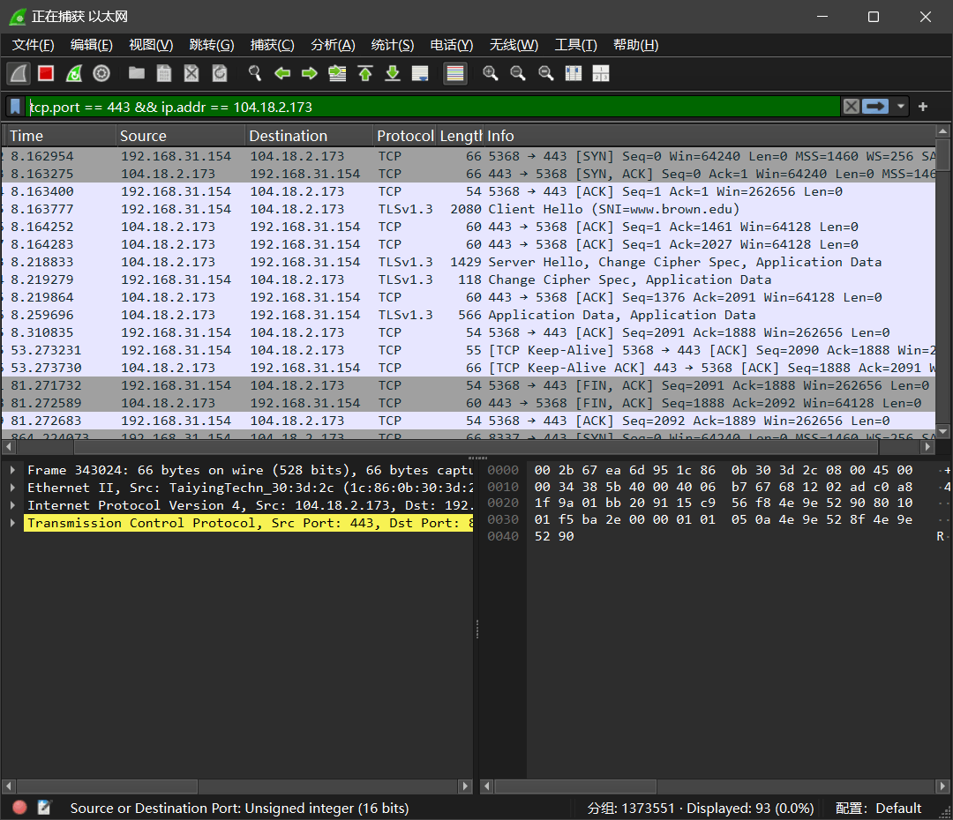This screenshot has height=820, width=953.
Task: Reset text to normal size
Action: tap(546, 73)
